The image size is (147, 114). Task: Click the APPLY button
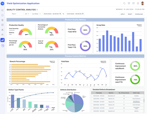click(x=123, y=14)
